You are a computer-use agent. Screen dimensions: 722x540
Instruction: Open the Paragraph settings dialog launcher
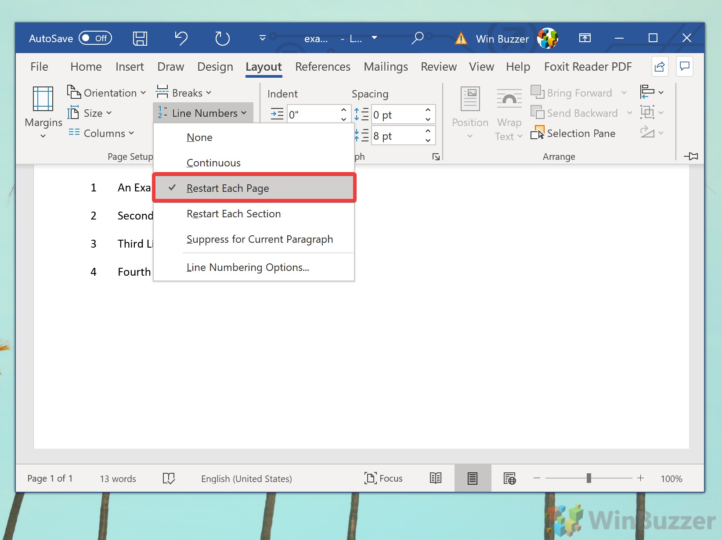pos(436,157)
